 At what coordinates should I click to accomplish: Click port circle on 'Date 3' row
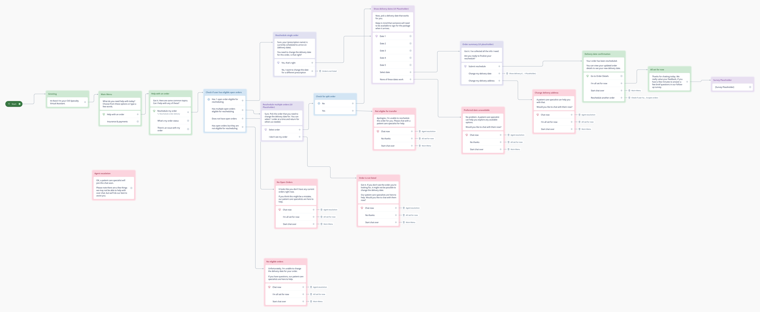point(410,51)
